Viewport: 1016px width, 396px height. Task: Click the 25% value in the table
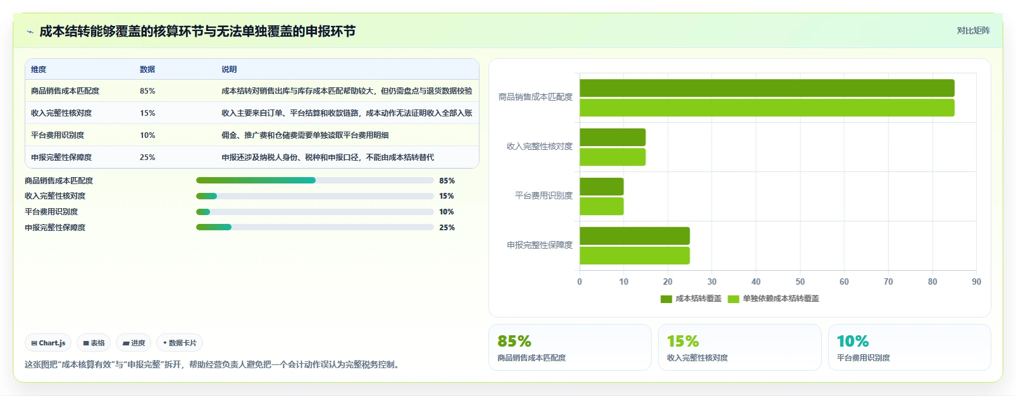(147, 158)
